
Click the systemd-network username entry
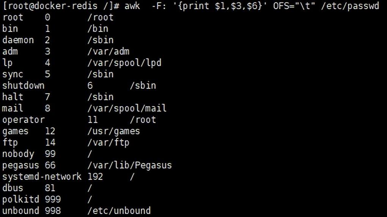pyautogui.click(x=42, y=177)
